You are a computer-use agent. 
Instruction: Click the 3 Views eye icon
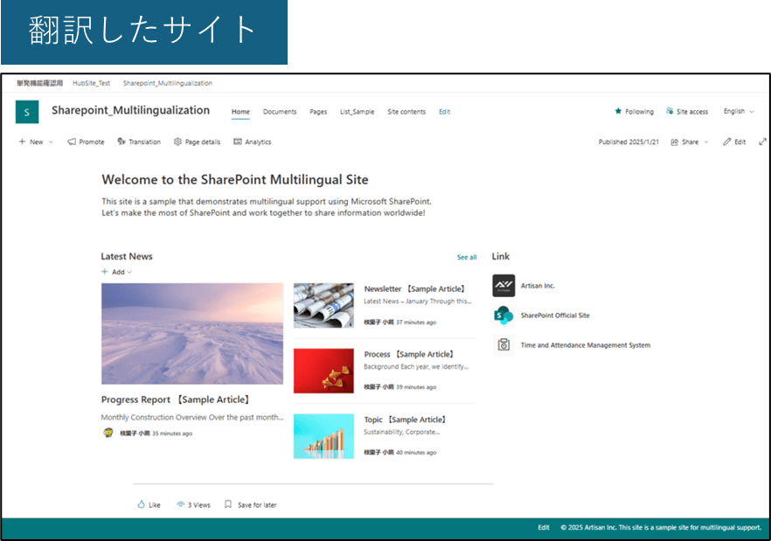(180, 504)
